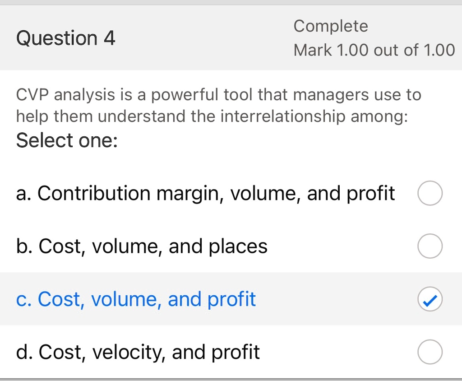The width and height of the screenshot is (462, 381).
Task: Select answer option c 'Cost, volume, and profit'
Action: tap(135, 299)
